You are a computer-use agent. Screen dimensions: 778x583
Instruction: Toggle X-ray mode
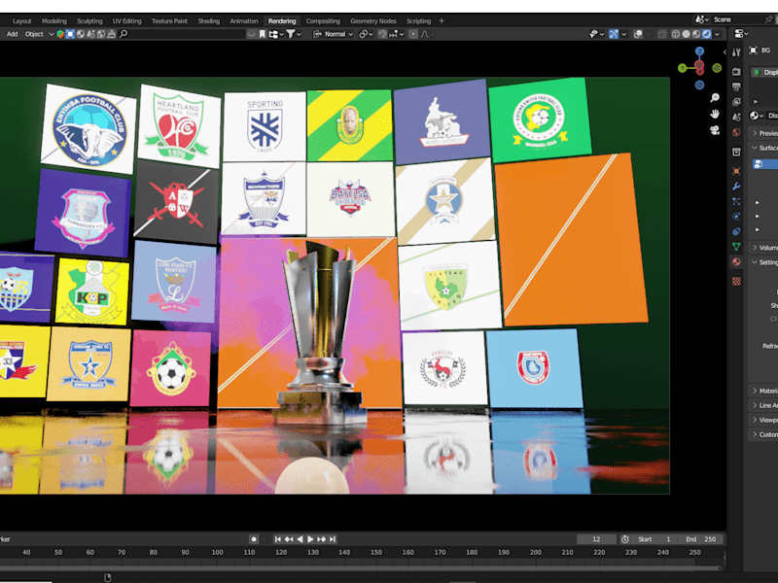(x=662, y=34)
